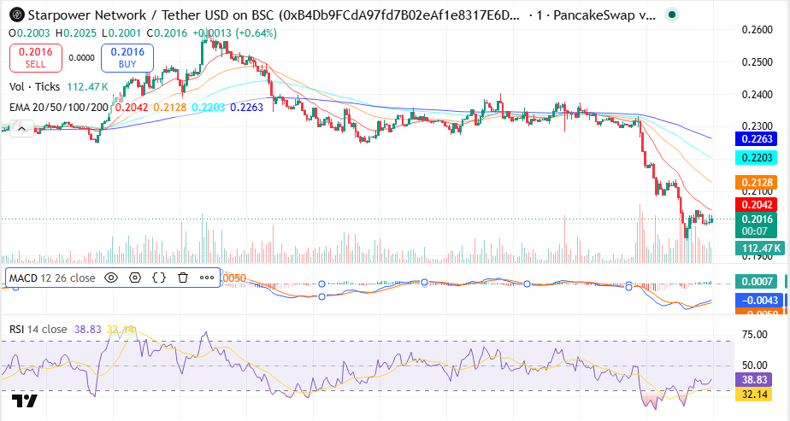
Task: Click the TradingView logo
Action: 25,401
